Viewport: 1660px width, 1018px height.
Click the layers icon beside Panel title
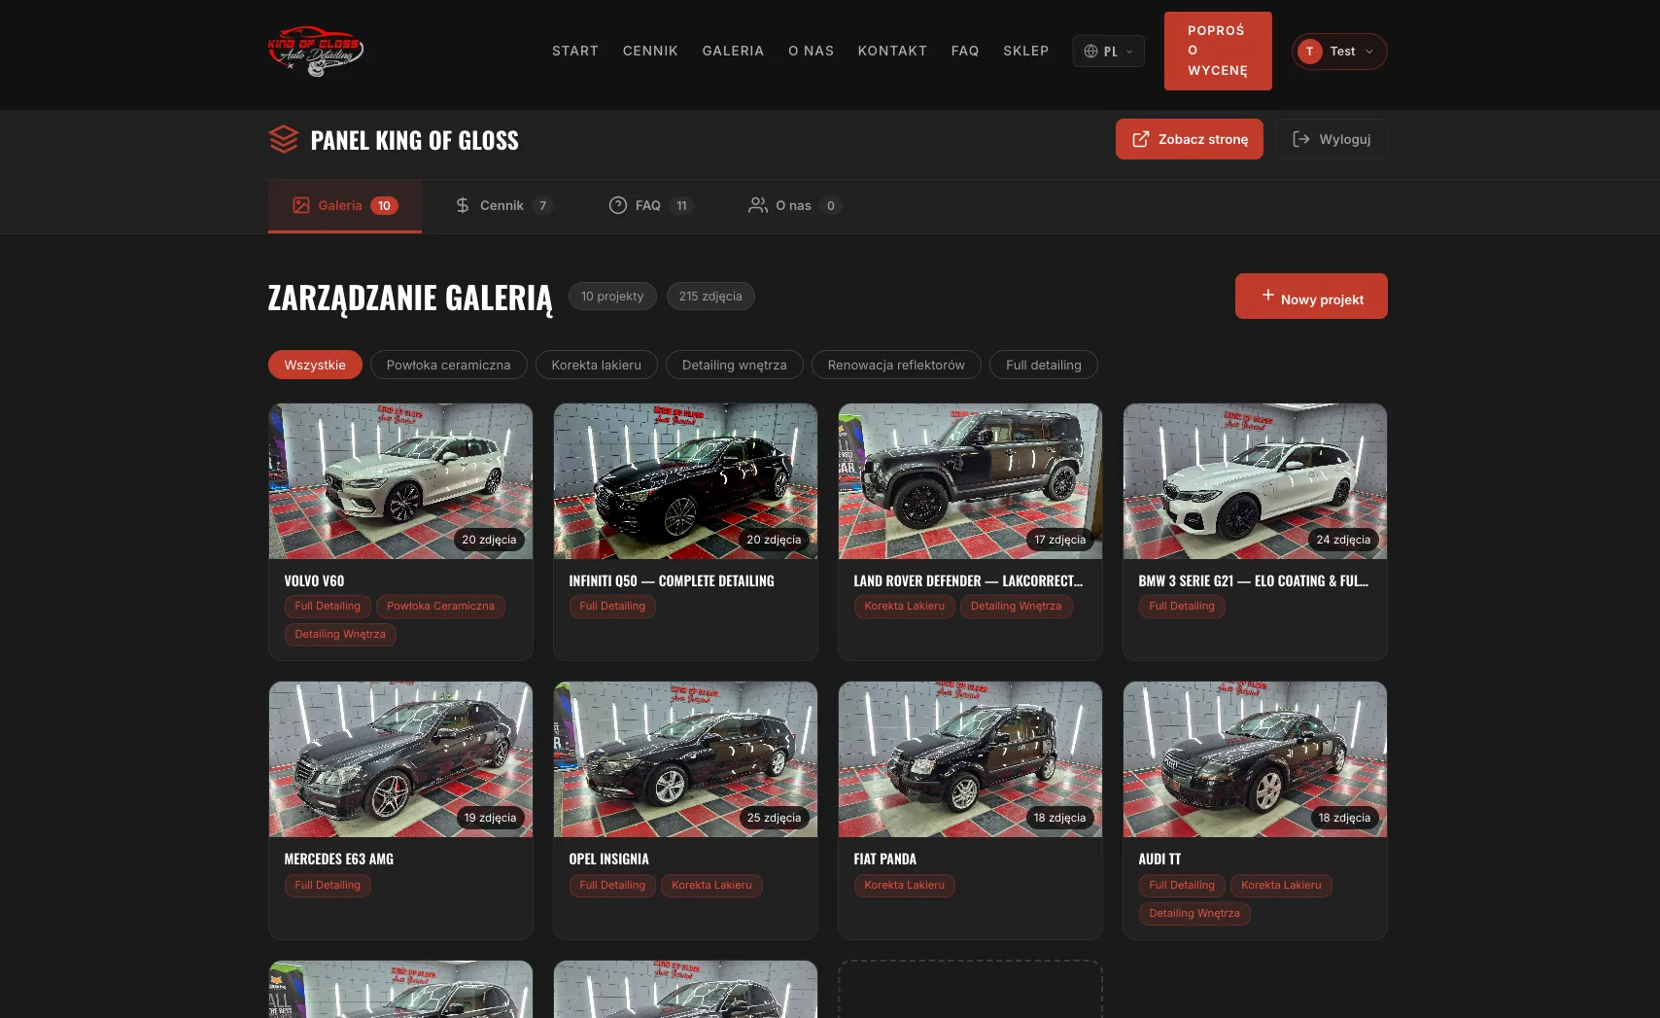(283, 140)
